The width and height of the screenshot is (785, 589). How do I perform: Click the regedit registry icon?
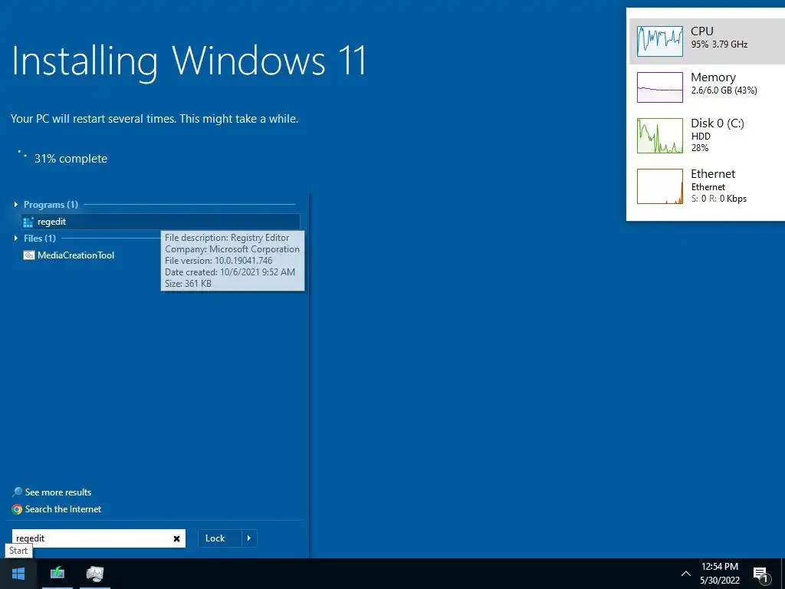click(28, 222)
